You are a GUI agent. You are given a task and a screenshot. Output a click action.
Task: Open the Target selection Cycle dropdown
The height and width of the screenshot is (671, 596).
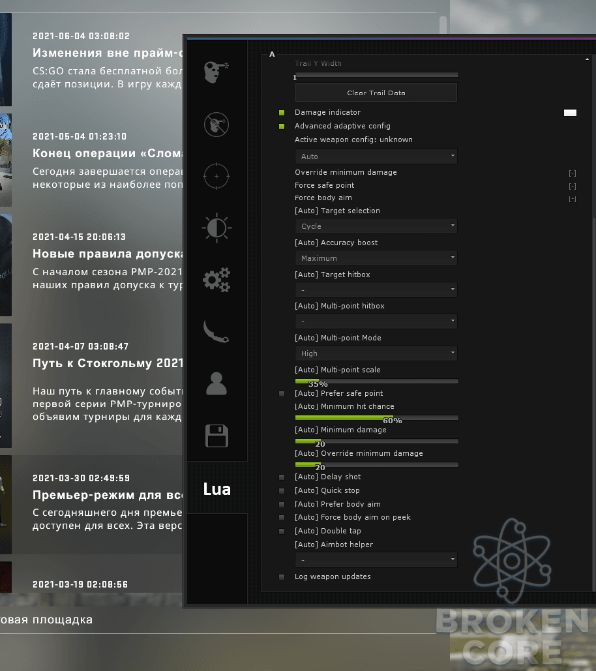pos(376,226)
